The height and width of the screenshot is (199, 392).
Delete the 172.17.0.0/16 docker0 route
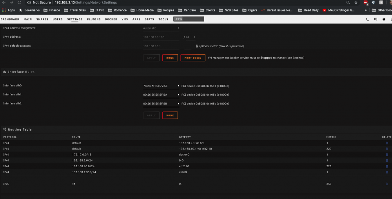(x=387, y=154)
